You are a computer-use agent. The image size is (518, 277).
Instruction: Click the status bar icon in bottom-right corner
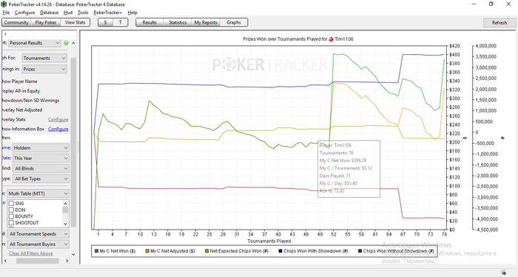click(503, 273)
